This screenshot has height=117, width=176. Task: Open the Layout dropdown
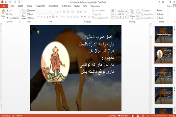coord(31,11)
